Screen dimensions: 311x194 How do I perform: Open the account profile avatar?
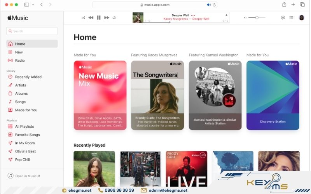pos(302,17)
